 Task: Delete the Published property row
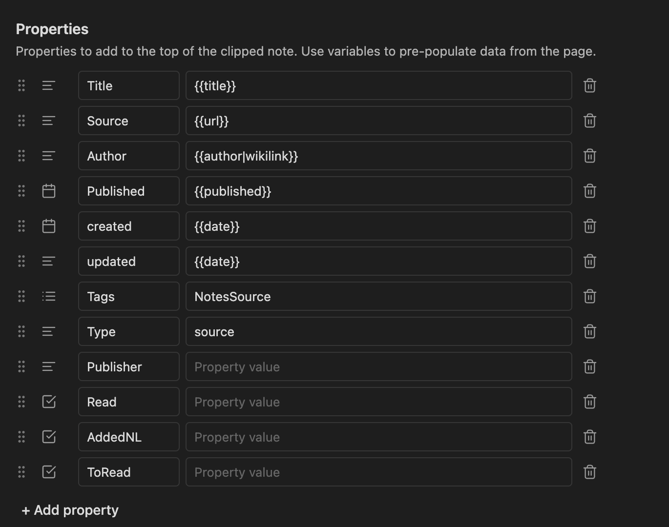coord(589,191)
